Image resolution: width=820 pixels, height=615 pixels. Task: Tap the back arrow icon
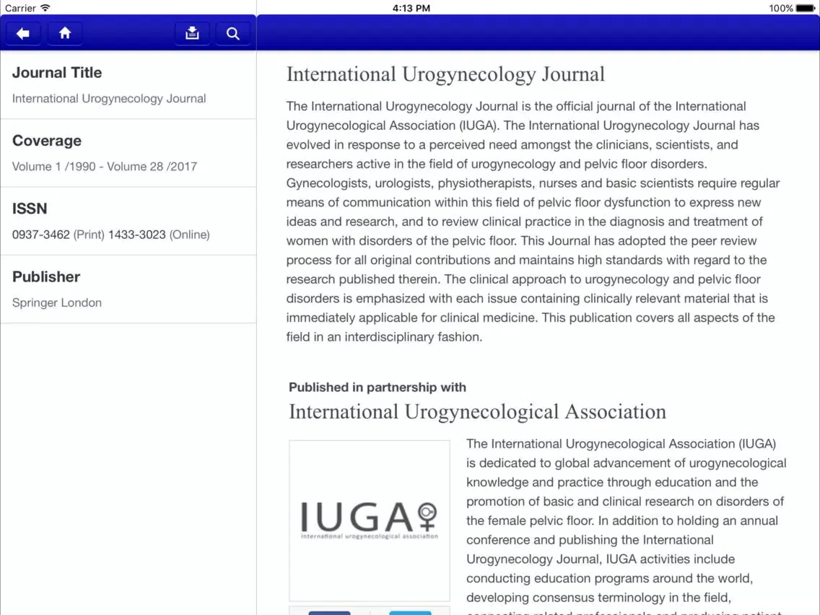23,33
